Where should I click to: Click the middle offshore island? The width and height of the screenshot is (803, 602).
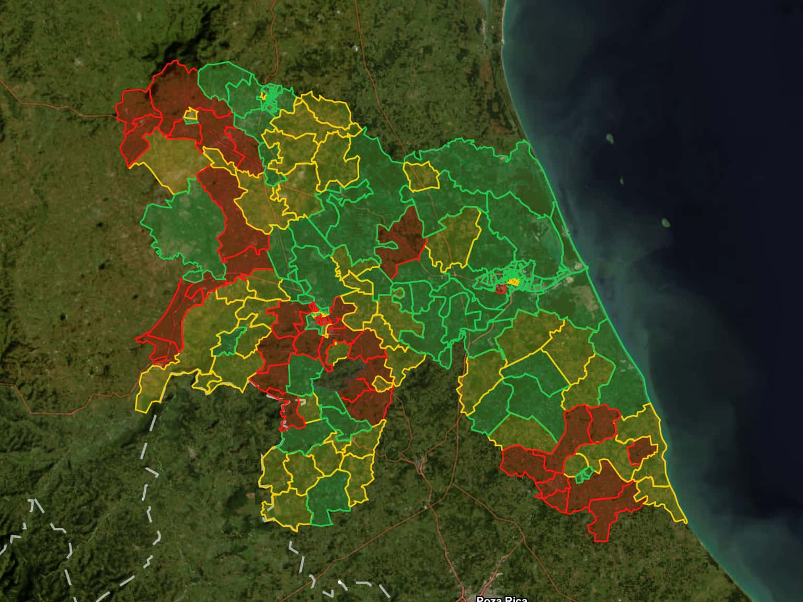(622, 181)
